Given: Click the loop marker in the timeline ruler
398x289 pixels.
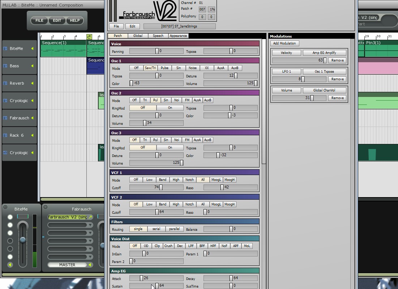Looking at the screenshot, I should [89, 37].
